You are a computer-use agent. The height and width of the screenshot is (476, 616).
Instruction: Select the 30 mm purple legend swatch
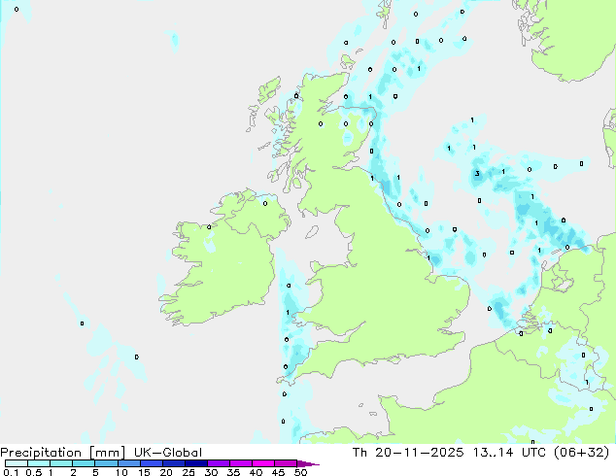click(x=218, y=463)
